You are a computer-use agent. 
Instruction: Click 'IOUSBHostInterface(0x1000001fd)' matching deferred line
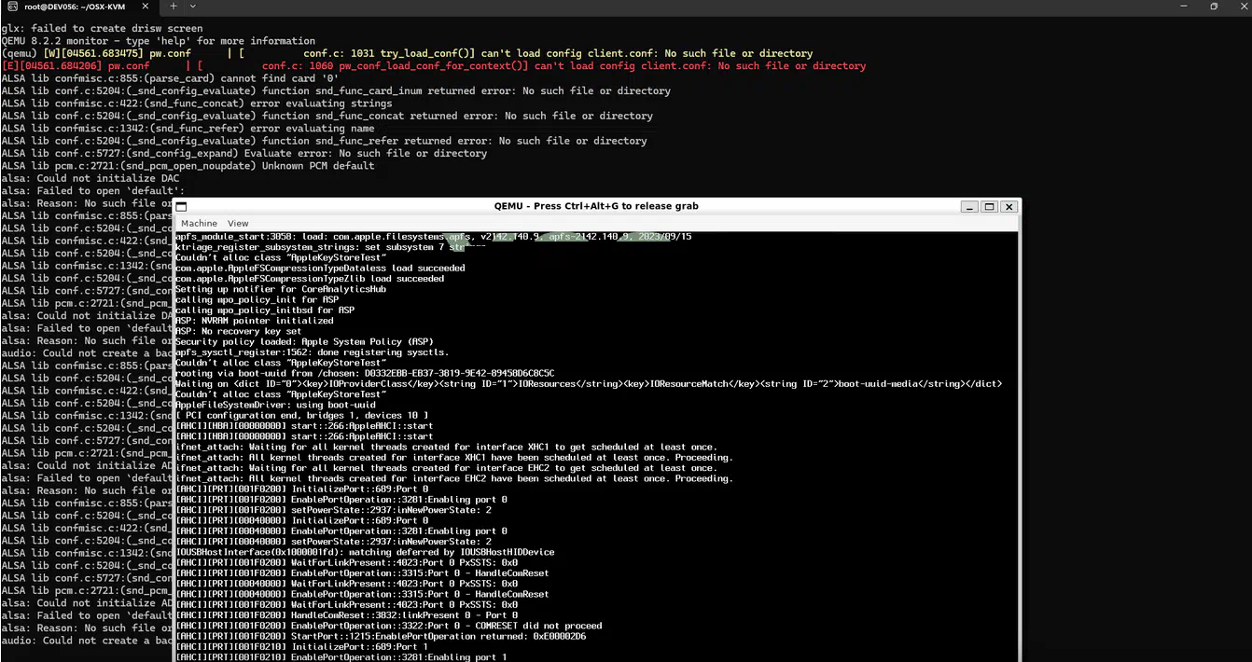click(x=365, y=552)
